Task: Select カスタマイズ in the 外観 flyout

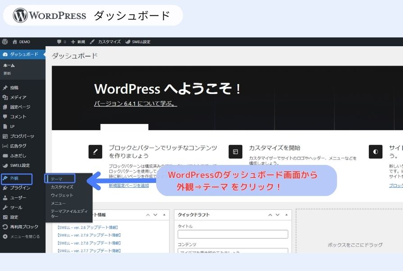Action: pyautogui.click(x=62, y=187)
